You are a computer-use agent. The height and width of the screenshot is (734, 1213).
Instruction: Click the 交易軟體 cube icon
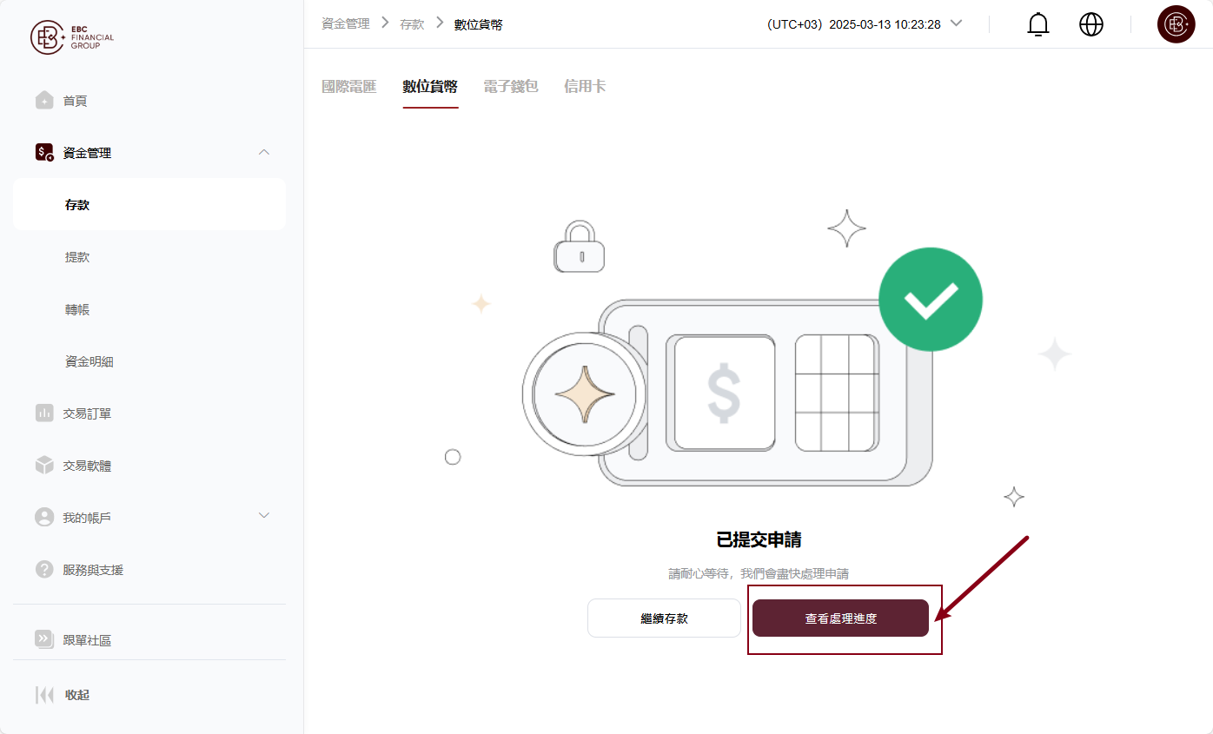coord(44,466)
